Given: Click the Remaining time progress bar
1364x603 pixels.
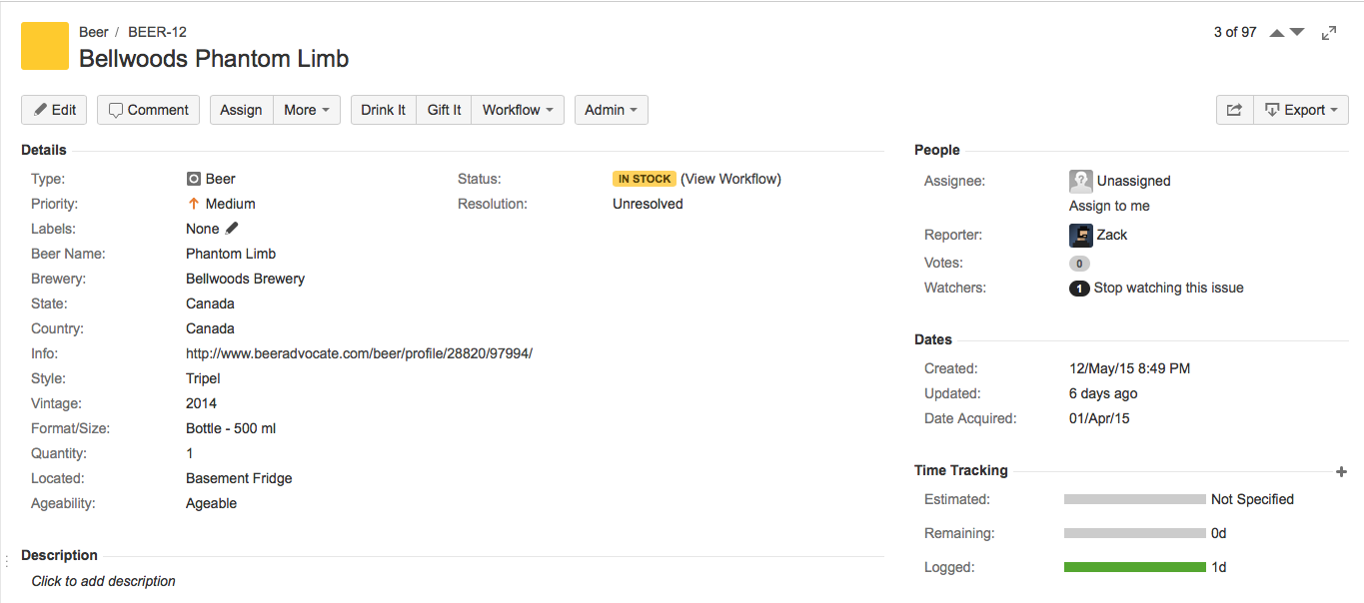Looking at the screenshot, I should 1135,533.
